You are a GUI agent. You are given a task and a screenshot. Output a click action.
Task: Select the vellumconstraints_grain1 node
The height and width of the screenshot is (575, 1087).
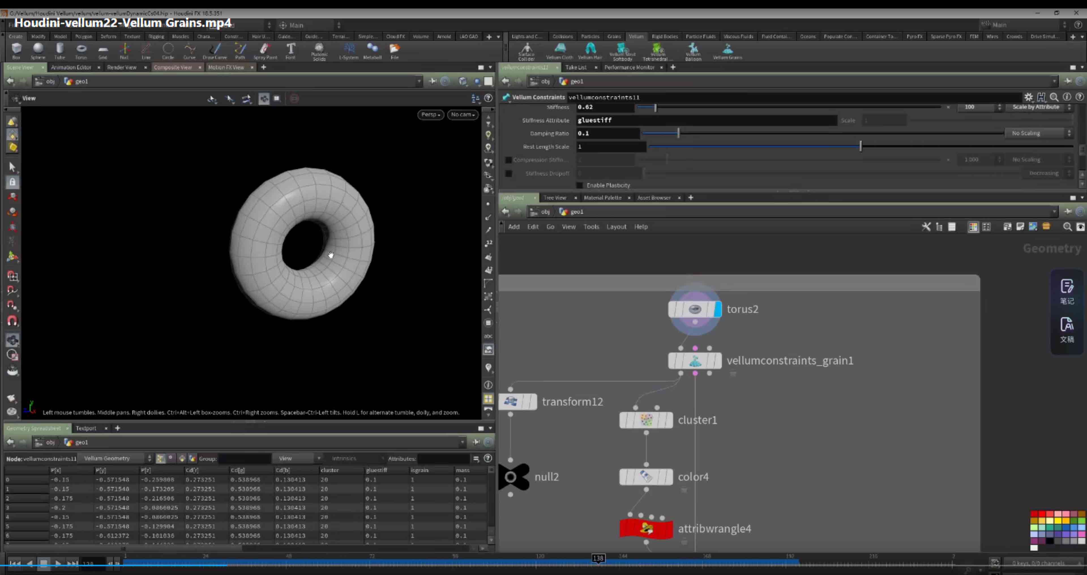point(695,361)
